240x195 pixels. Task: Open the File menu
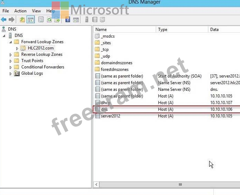click(x=6, y=11)
